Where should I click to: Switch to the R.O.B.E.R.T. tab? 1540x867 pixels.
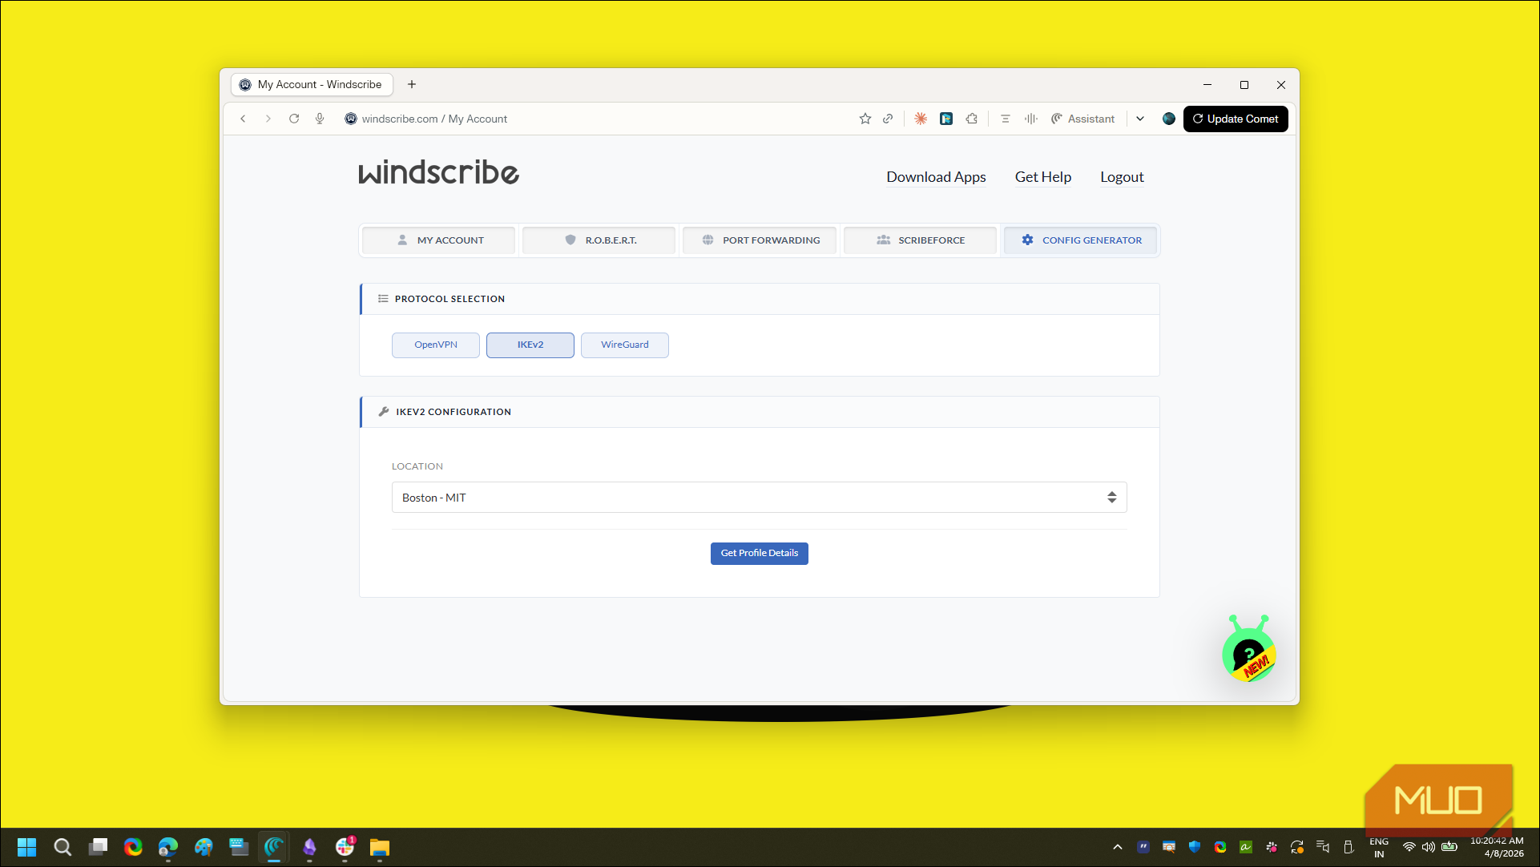pos(599,240)
